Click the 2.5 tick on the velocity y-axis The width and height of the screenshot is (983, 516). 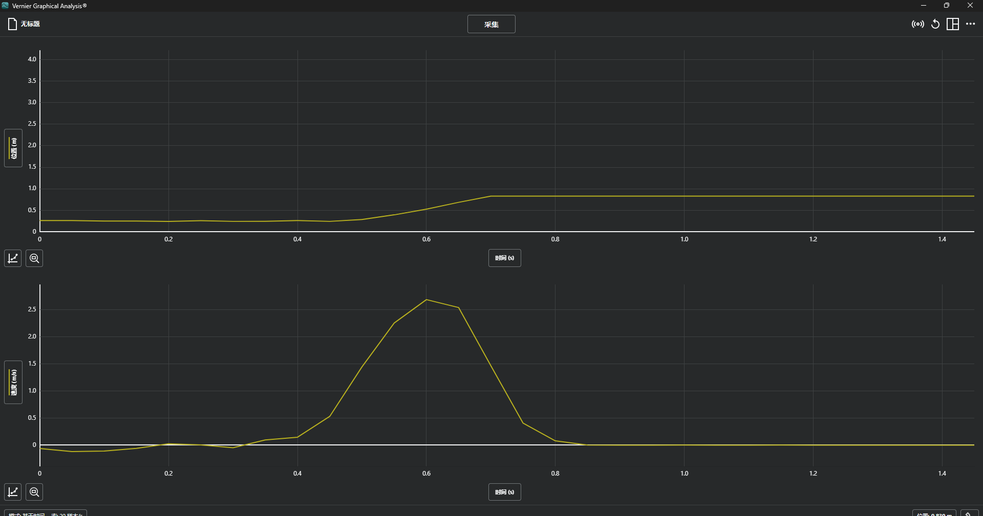coord(32,309)
